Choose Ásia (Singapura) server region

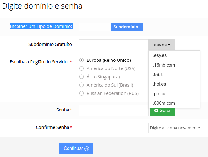tap(82, 77)
